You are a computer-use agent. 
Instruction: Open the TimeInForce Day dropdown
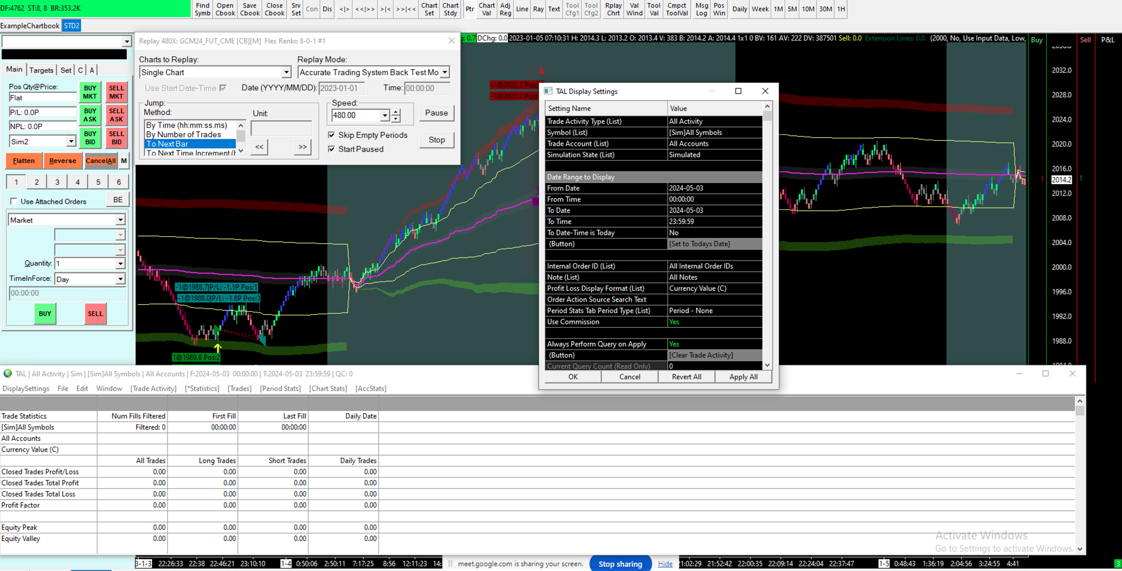[120, 279]
